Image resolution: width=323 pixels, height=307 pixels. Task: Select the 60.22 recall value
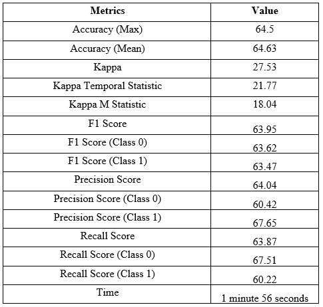pyautogui.click(x=264, y=280)
